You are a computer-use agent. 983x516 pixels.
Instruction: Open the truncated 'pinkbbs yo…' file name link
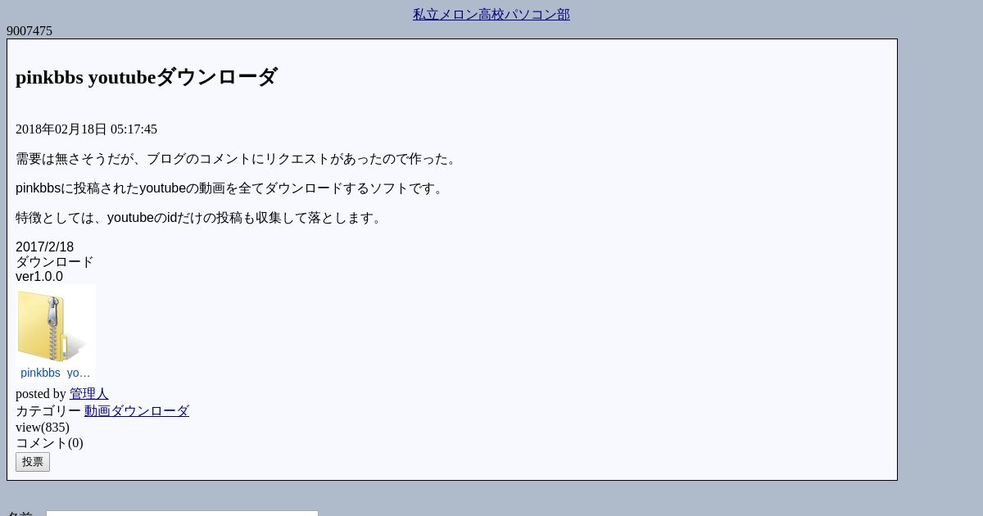[x=56, y=373]
